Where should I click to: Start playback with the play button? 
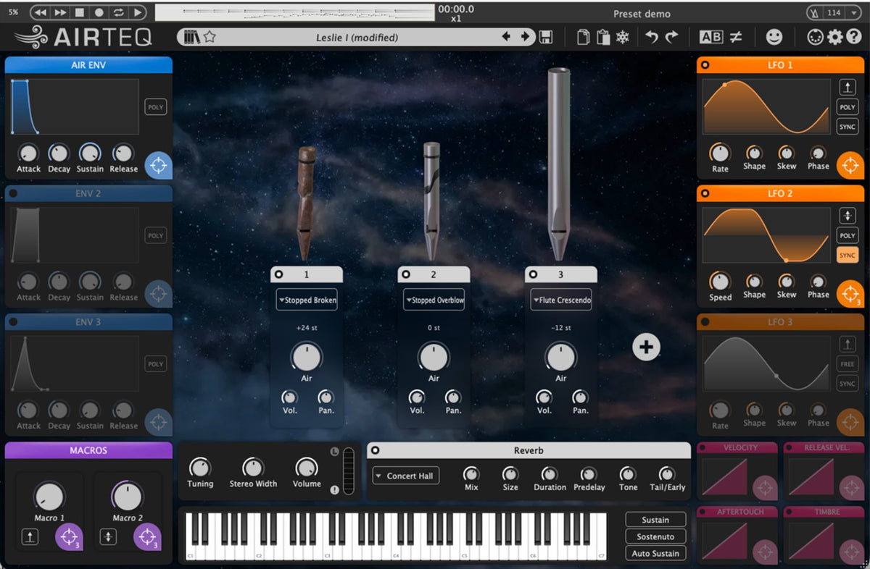[138, 12]
